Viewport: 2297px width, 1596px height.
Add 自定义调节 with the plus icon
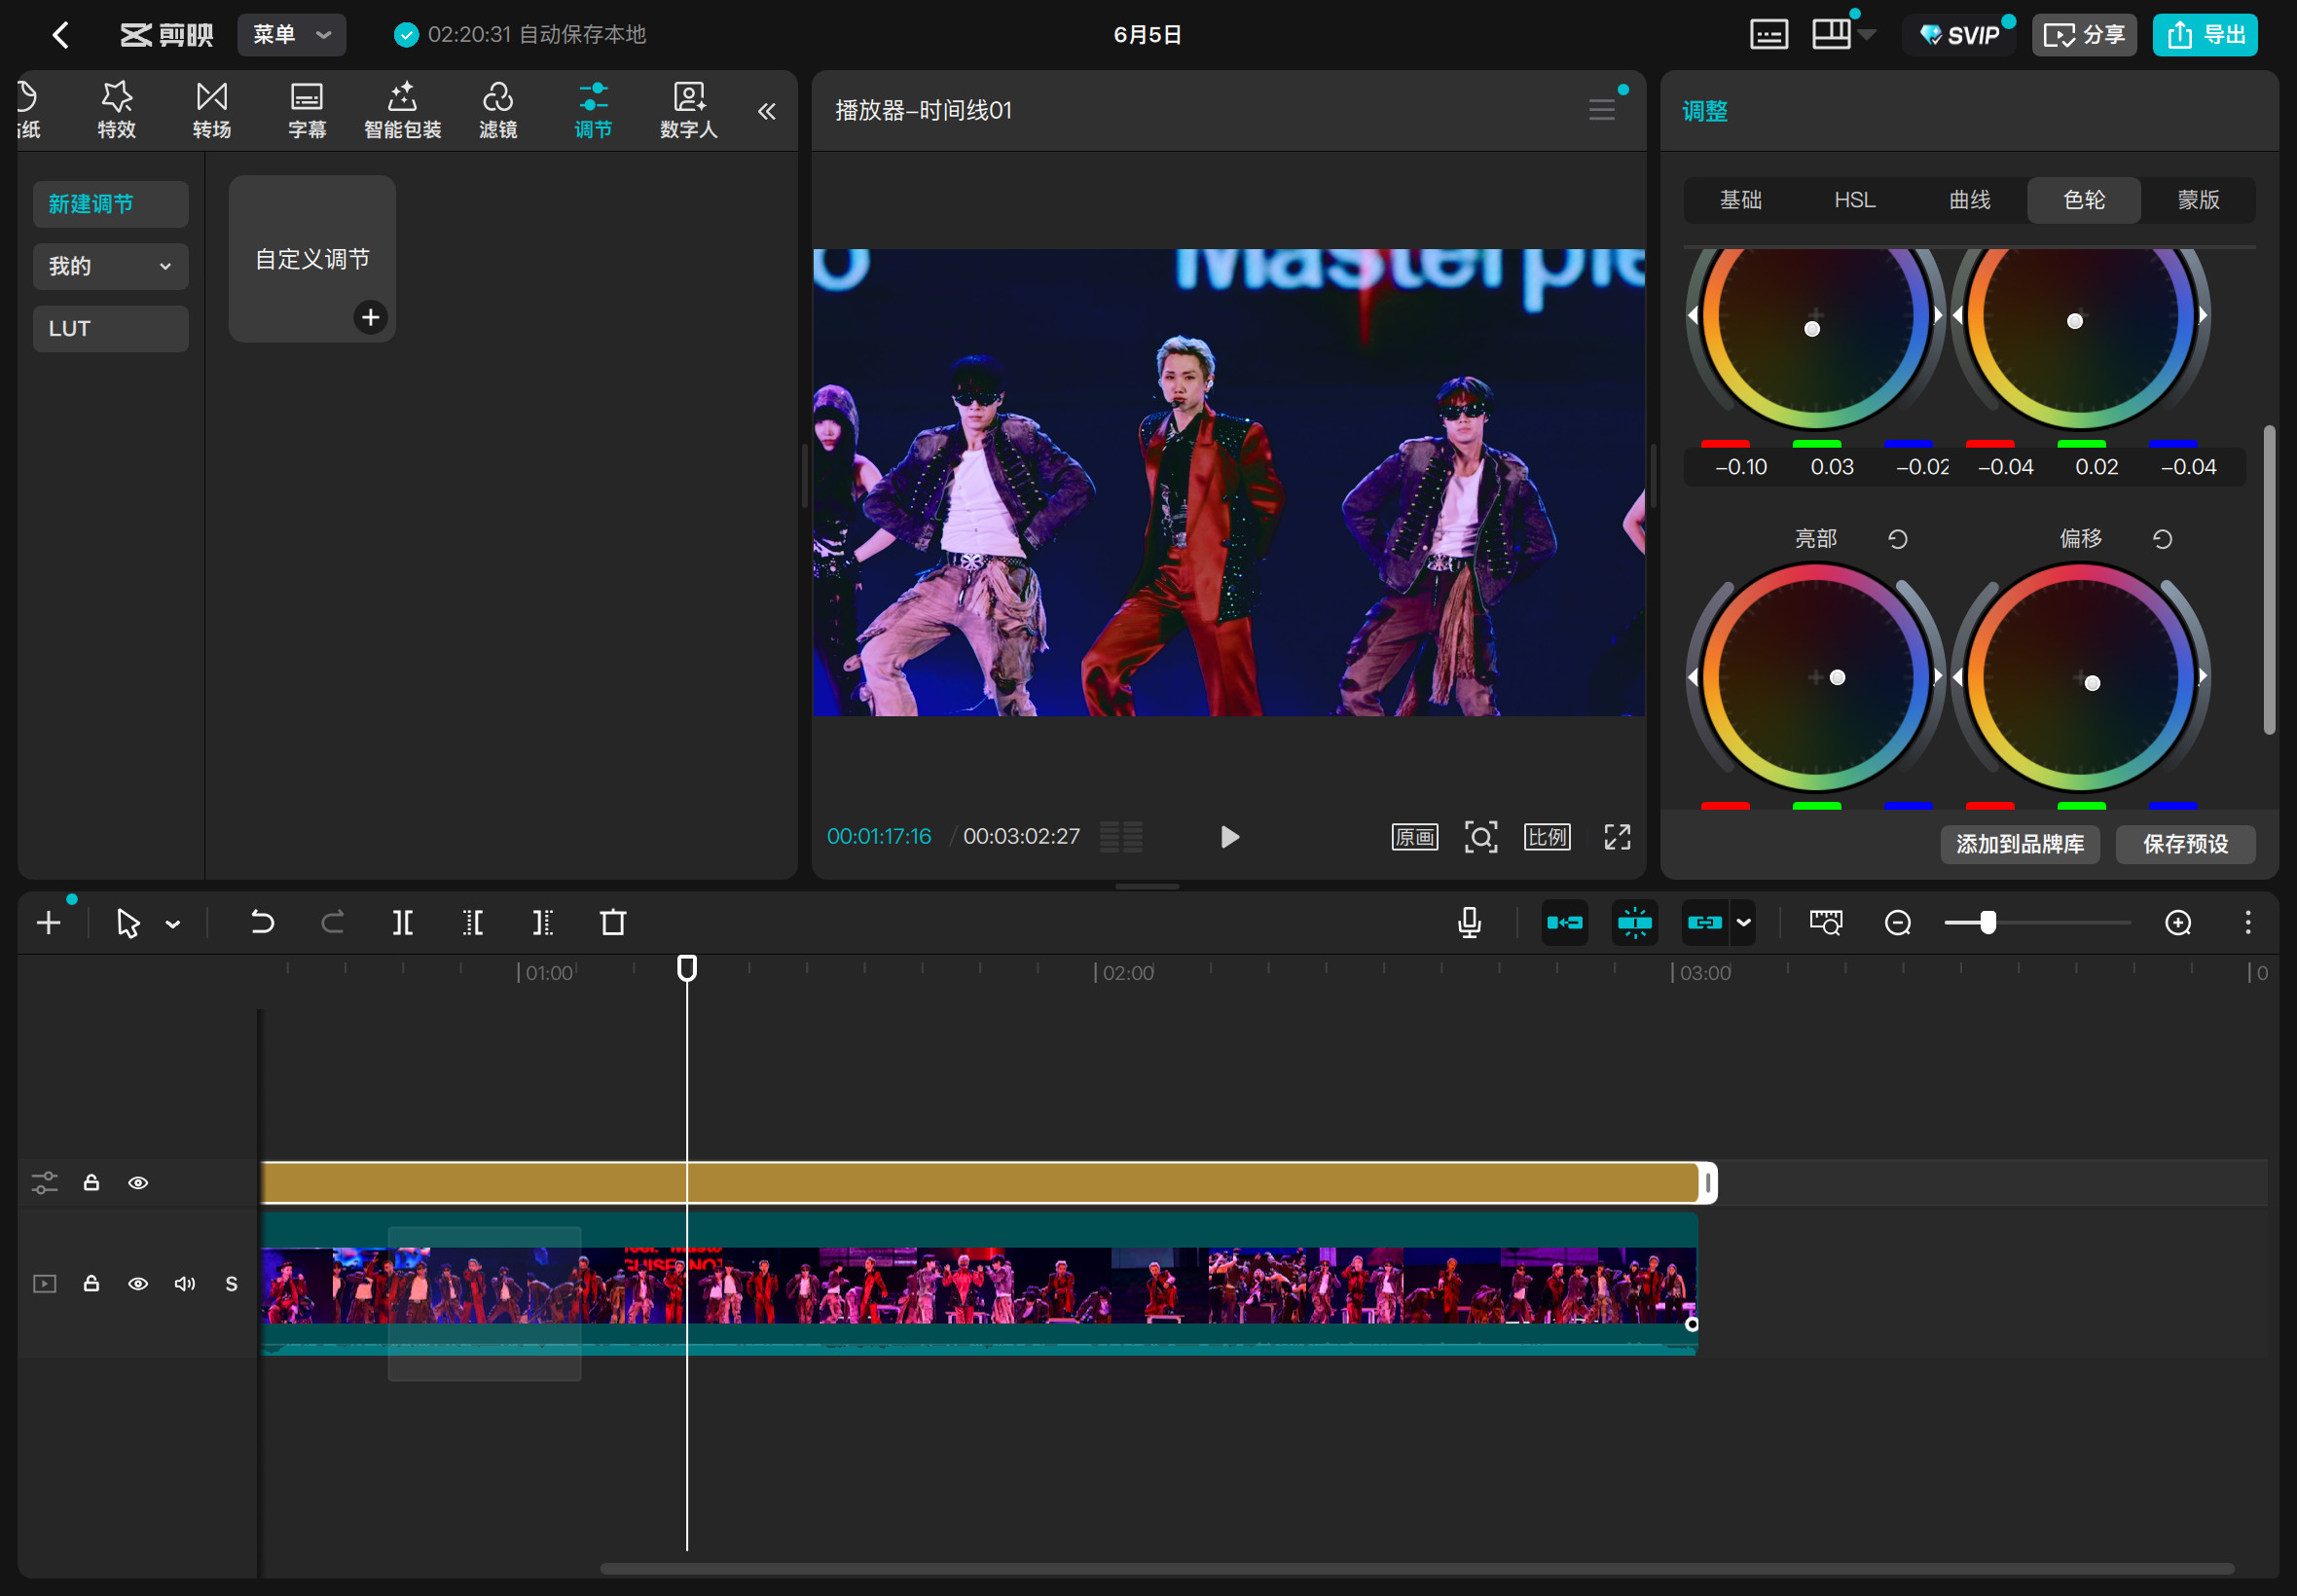(x=370, y=317)
